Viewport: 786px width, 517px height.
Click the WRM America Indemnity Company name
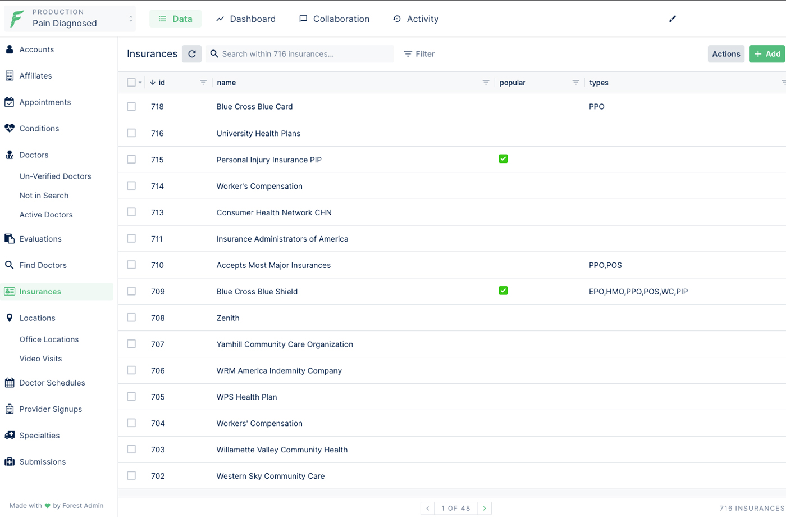(x=279, y=371)
